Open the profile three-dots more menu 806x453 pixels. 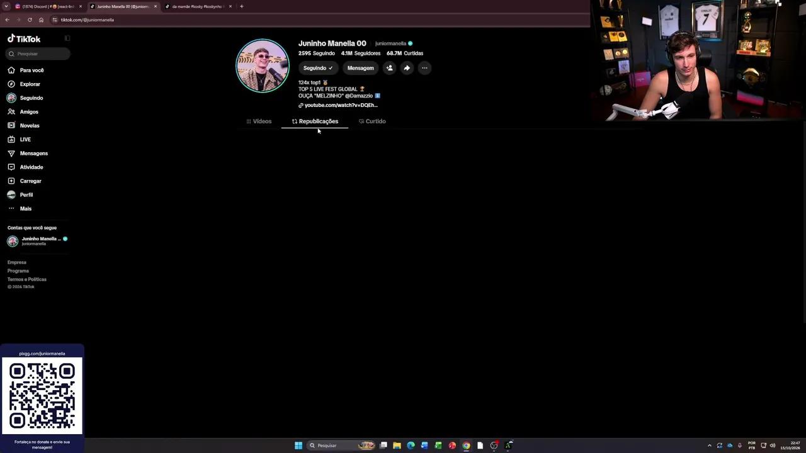click(x=424, y=68)
